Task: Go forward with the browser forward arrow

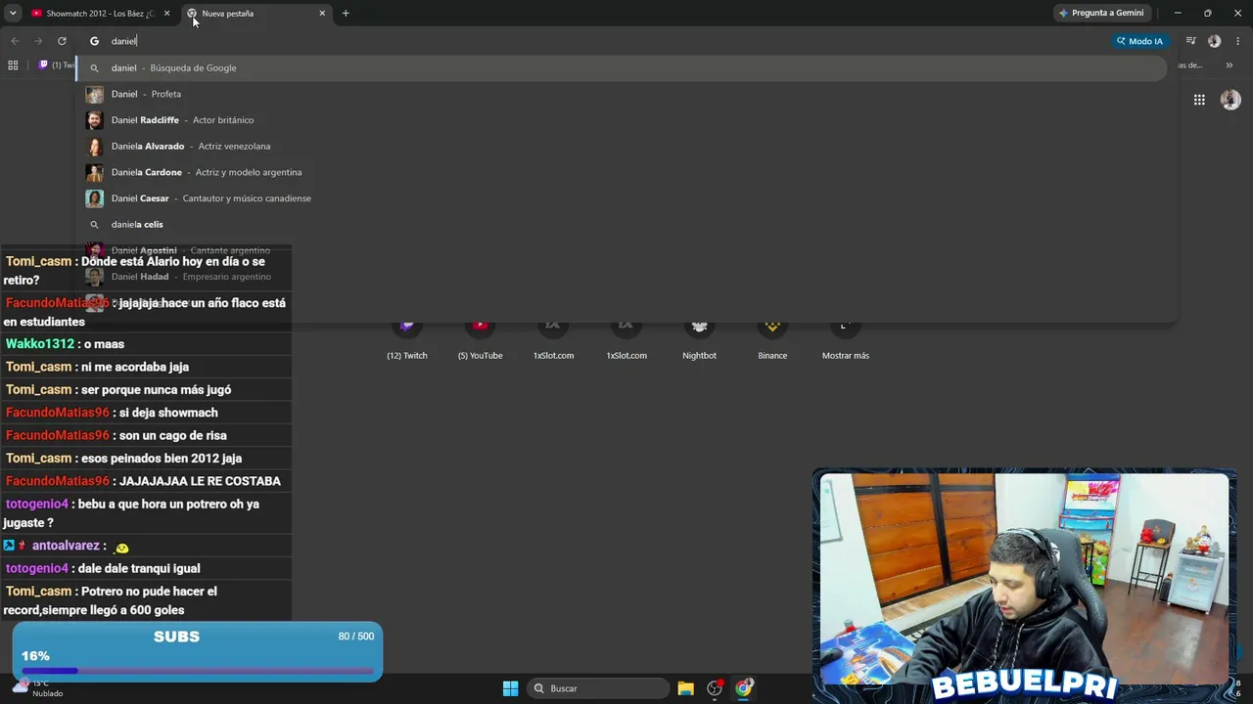Action: pyautogui.click(x=38, y=41)
